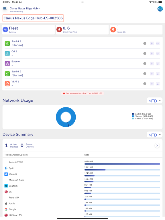Click Cell 1 grey status indicator
This screenshot has width=165, height=220.
pyautogui.click(x=145, y=54)
